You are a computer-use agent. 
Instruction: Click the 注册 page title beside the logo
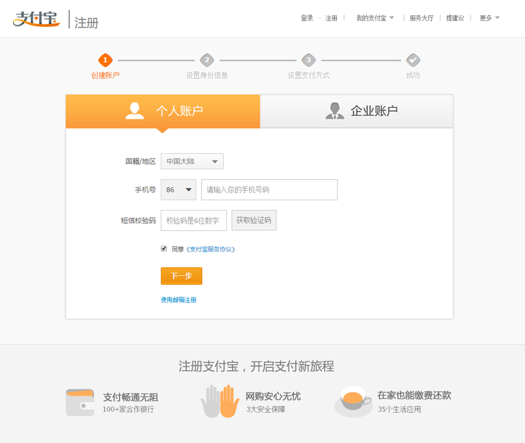point(86,23)
